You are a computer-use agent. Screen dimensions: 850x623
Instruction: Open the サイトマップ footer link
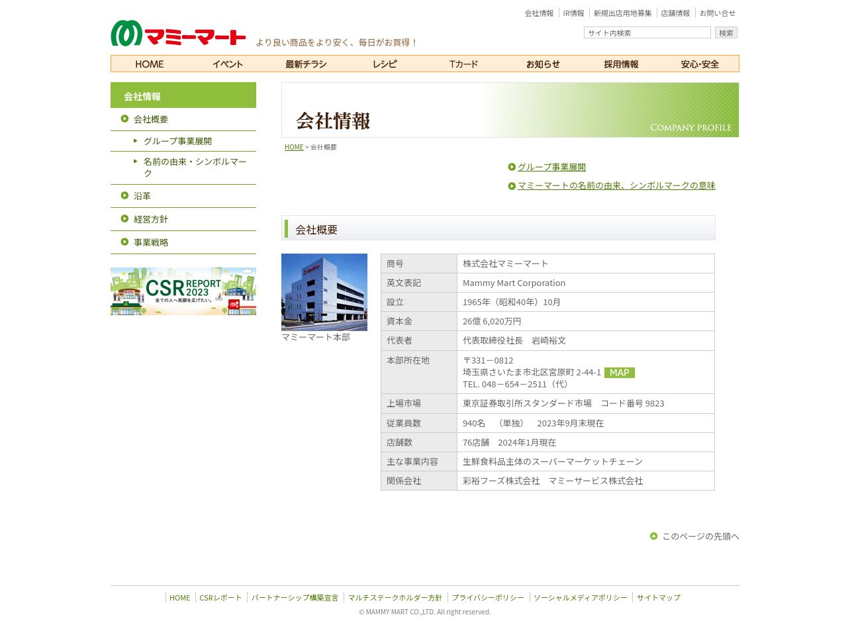tap(659, 597)
